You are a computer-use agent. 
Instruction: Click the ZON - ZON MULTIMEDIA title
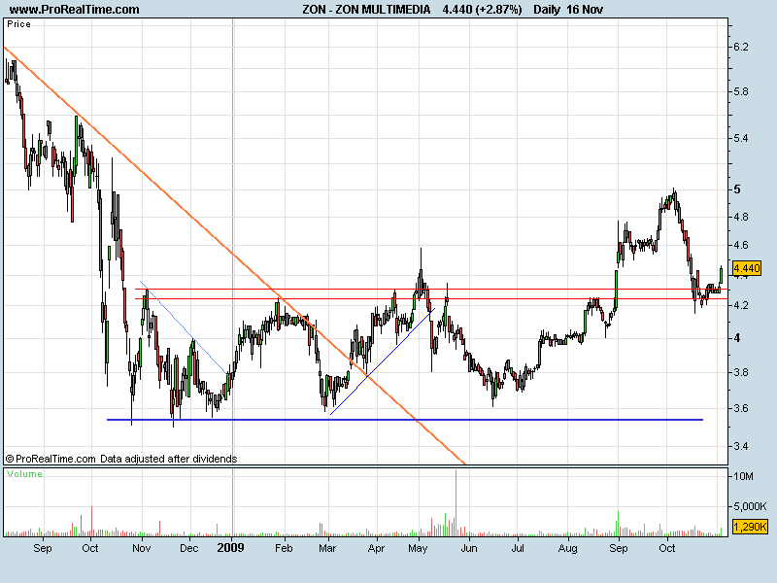(x=366, y=10)
